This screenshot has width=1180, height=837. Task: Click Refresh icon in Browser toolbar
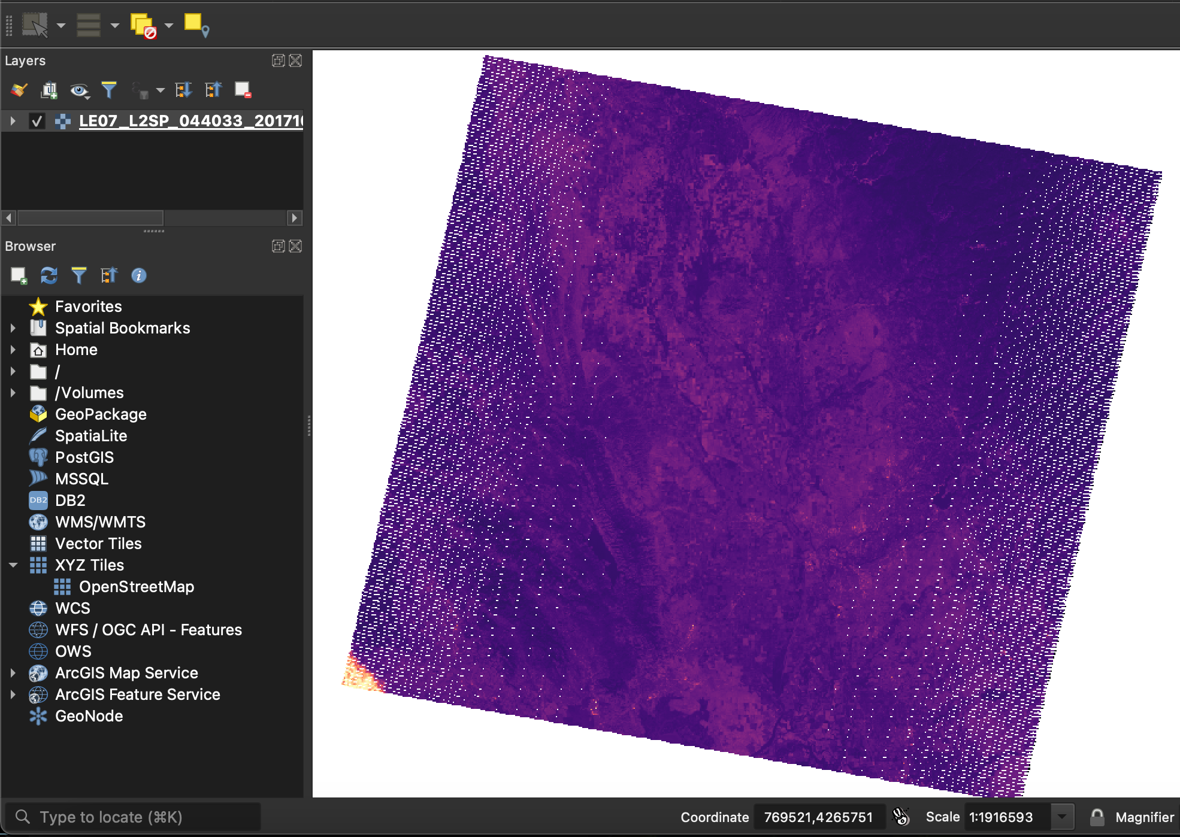click(49, 275)
